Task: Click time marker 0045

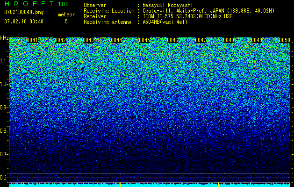Action: point(144,40)
